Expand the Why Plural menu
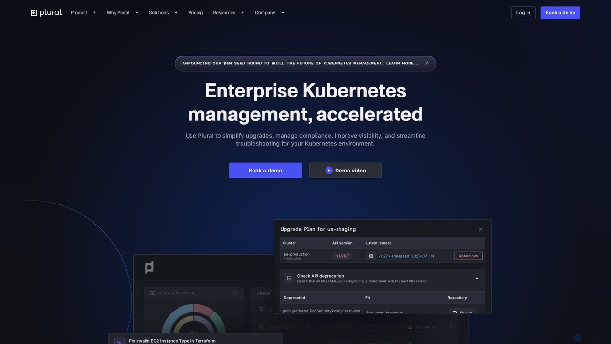 123,13
